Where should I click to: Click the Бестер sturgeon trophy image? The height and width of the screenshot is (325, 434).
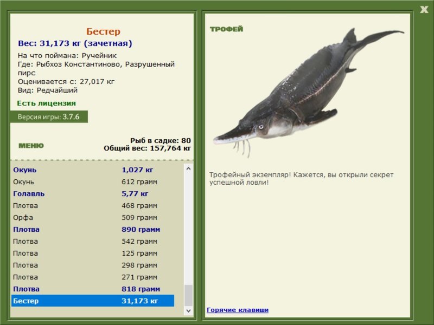(x=308, y=93)
